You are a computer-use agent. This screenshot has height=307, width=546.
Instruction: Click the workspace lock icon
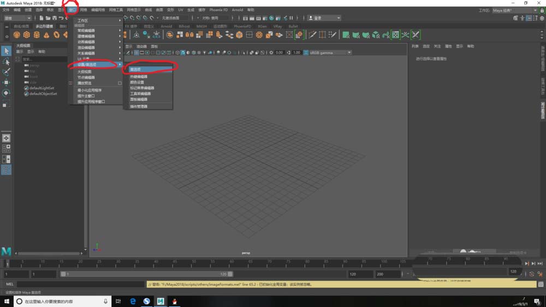pyautogui.click(x=542, y=10)
